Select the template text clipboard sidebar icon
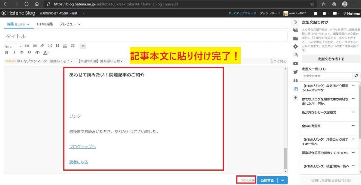This screenshot has width=361, height=185. 295,89
